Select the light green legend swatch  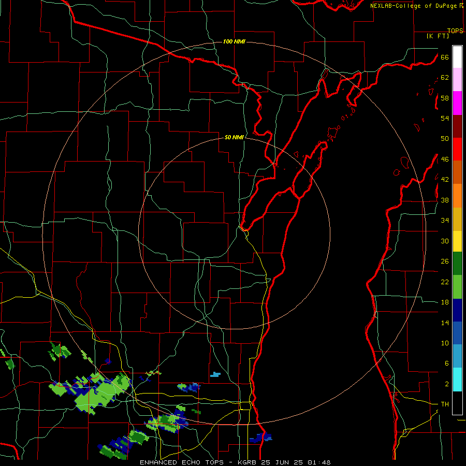click(x=457, y=287)
